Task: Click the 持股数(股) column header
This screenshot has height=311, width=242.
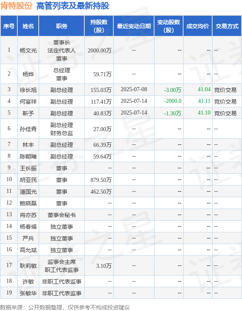Action: (x=99, y=26)
